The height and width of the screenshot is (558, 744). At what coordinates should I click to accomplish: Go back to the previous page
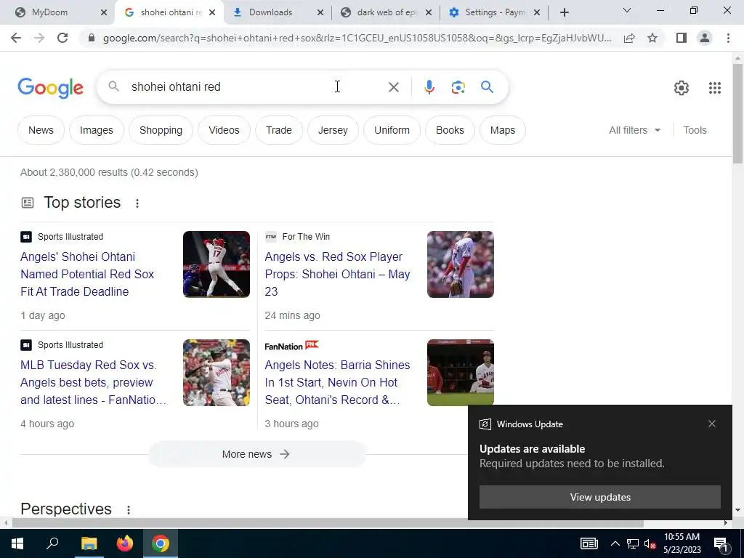point(16,38)
